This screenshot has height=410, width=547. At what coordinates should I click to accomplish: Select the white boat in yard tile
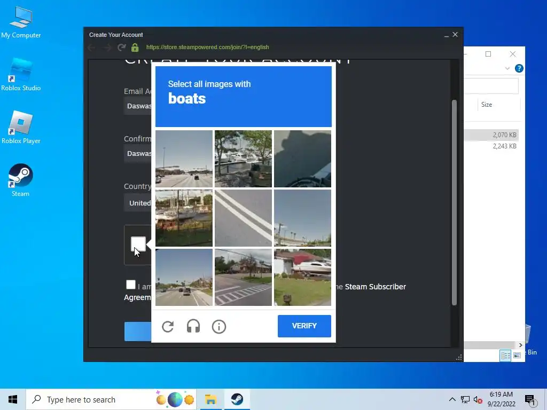point(302,277)
